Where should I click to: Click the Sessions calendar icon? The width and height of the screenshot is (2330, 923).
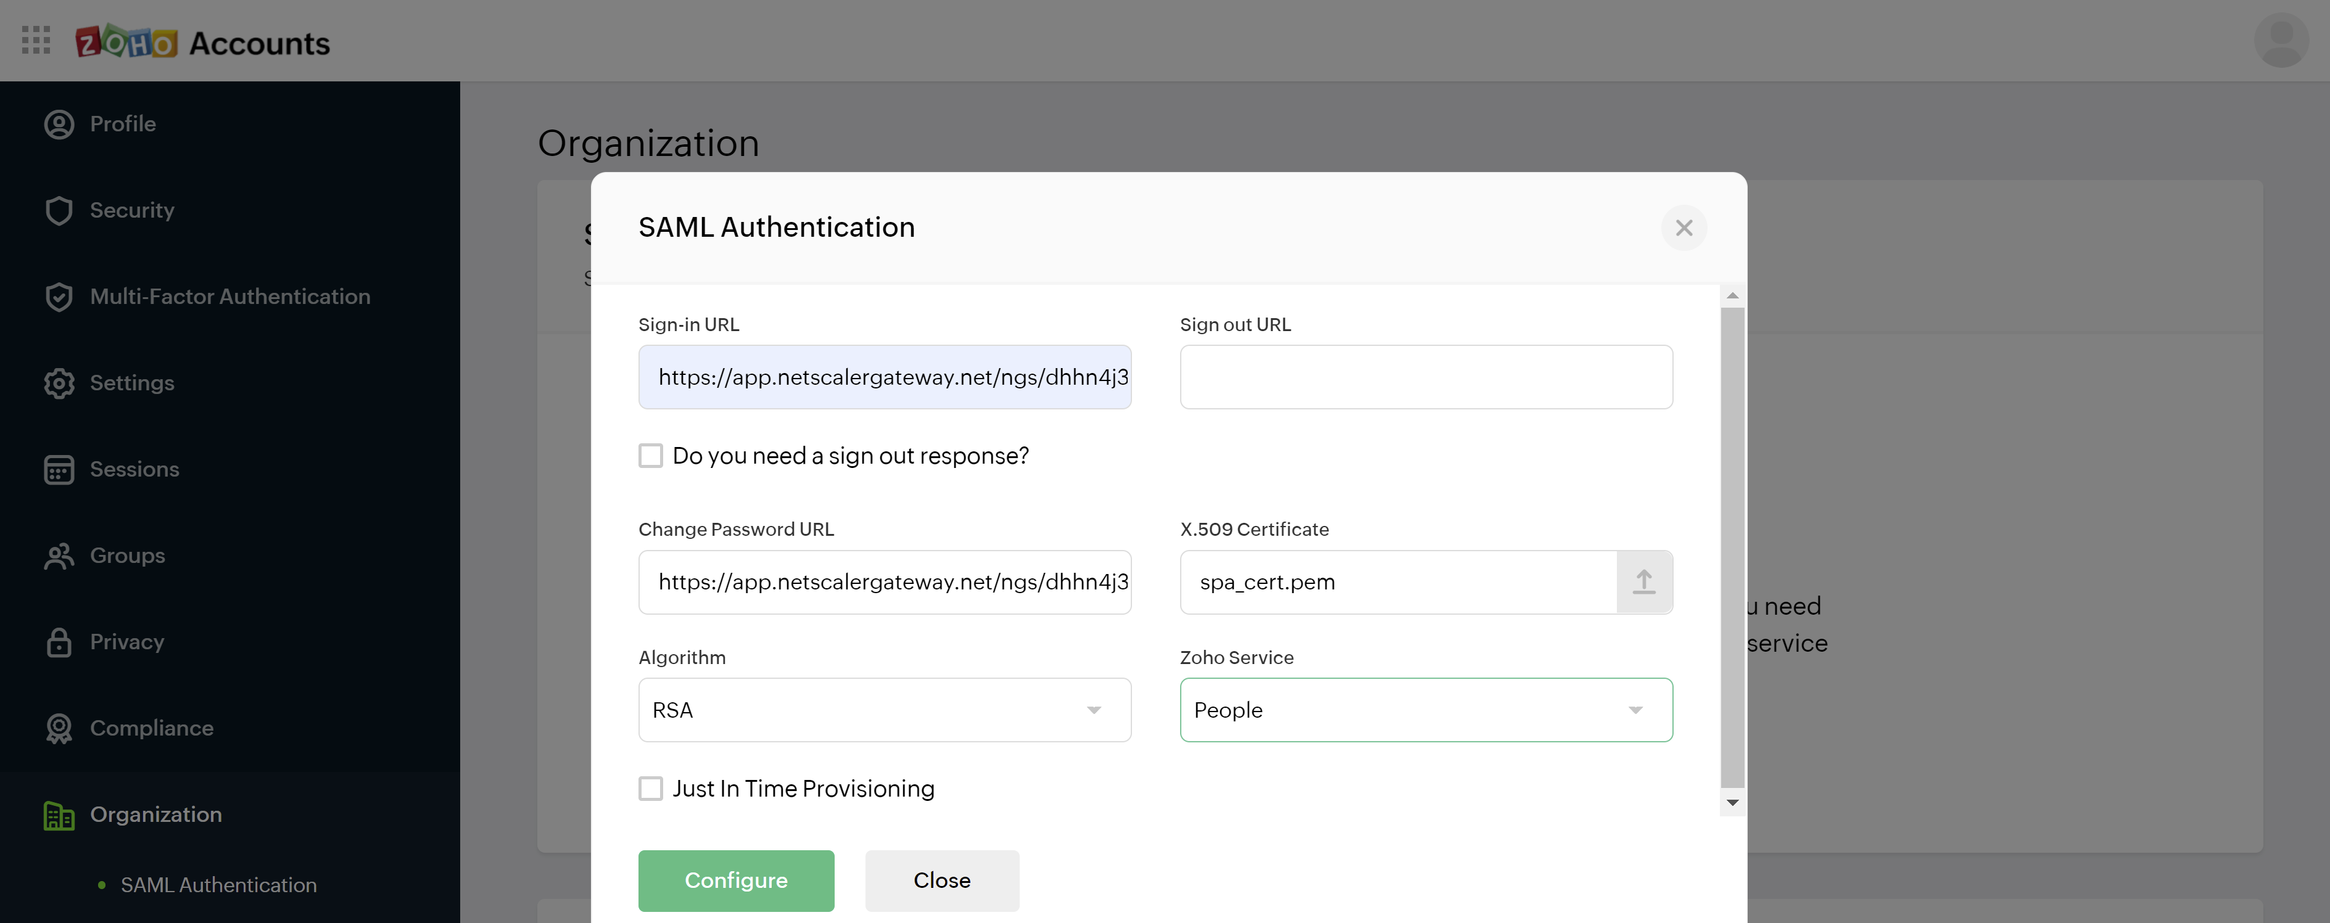pos(59,469)
